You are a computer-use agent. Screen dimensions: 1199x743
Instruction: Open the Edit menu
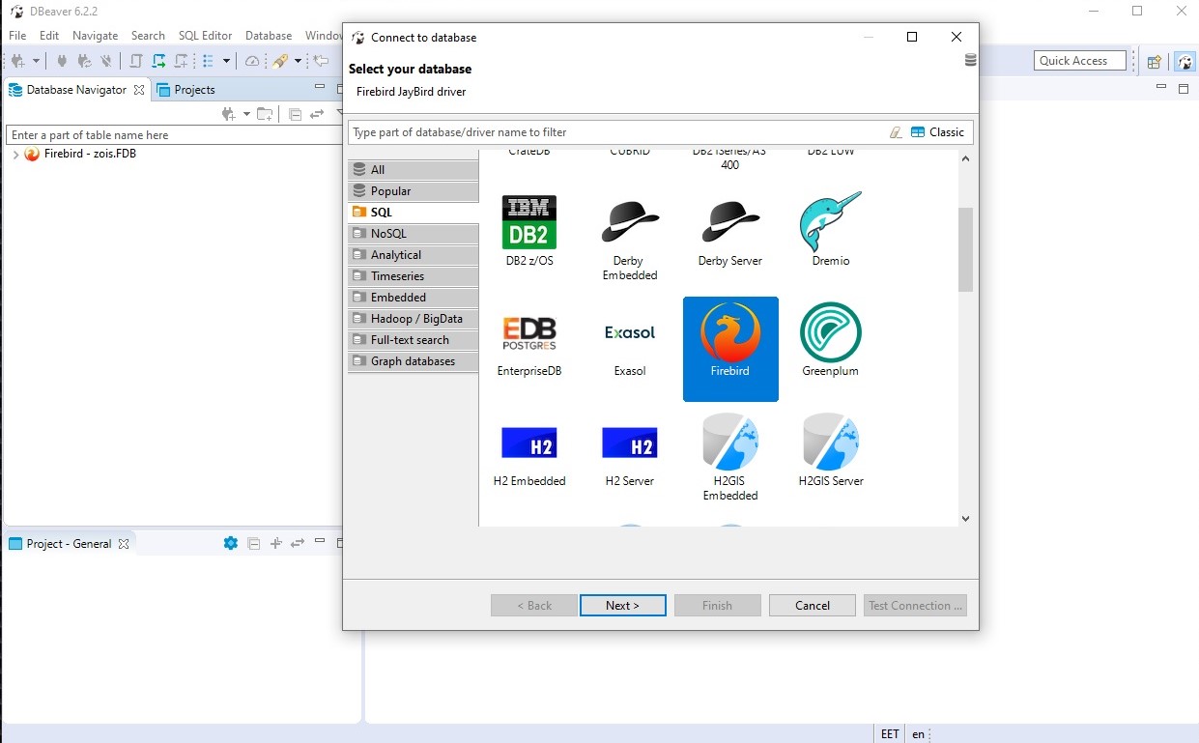[49, 36]
